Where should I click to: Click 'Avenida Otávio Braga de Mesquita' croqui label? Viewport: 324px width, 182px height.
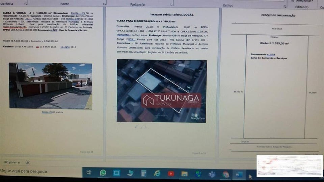click(x=274, y=147)
